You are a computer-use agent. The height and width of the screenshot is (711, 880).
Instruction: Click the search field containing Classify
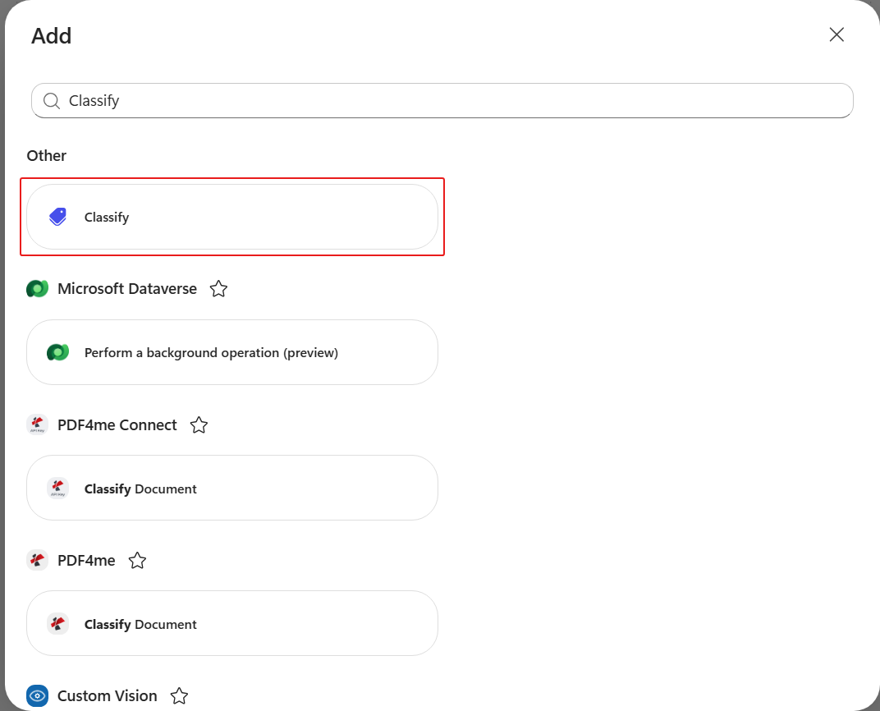pyautogui.click(x=442, y=100)
